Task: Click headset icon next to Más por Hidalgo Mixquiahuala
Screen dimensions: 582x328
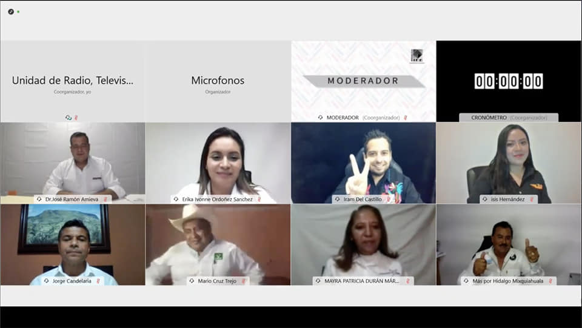Action: pos(466,281)
